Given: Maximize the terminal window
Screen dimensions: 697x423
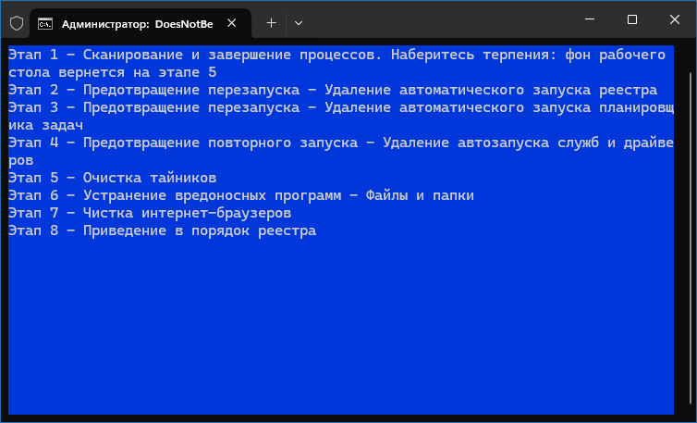Looking at the screenshot, I should [632, 20].
